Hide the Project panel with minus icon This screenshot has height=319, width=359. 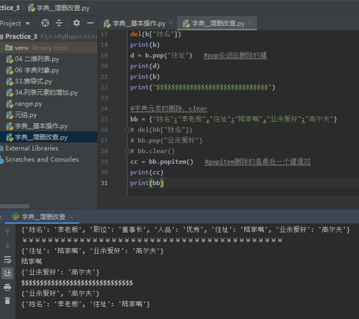[90, 23]
